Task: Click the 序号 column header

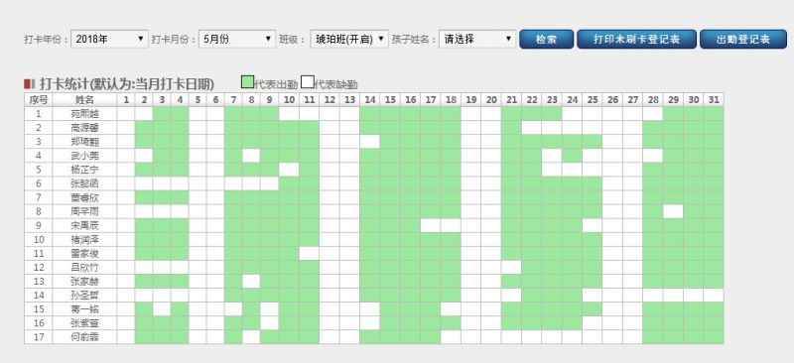Action: click(x=39, y=100)
